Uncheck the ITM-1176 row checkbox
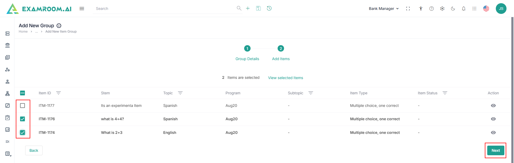Viewport: 514px width, 163px height. point(22,119)
